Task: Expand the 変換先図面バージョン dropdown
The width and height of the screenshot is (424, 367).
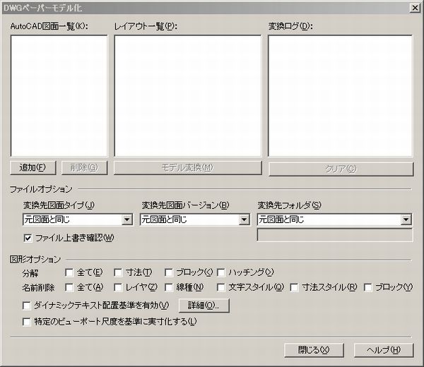Action: (245, 219)
